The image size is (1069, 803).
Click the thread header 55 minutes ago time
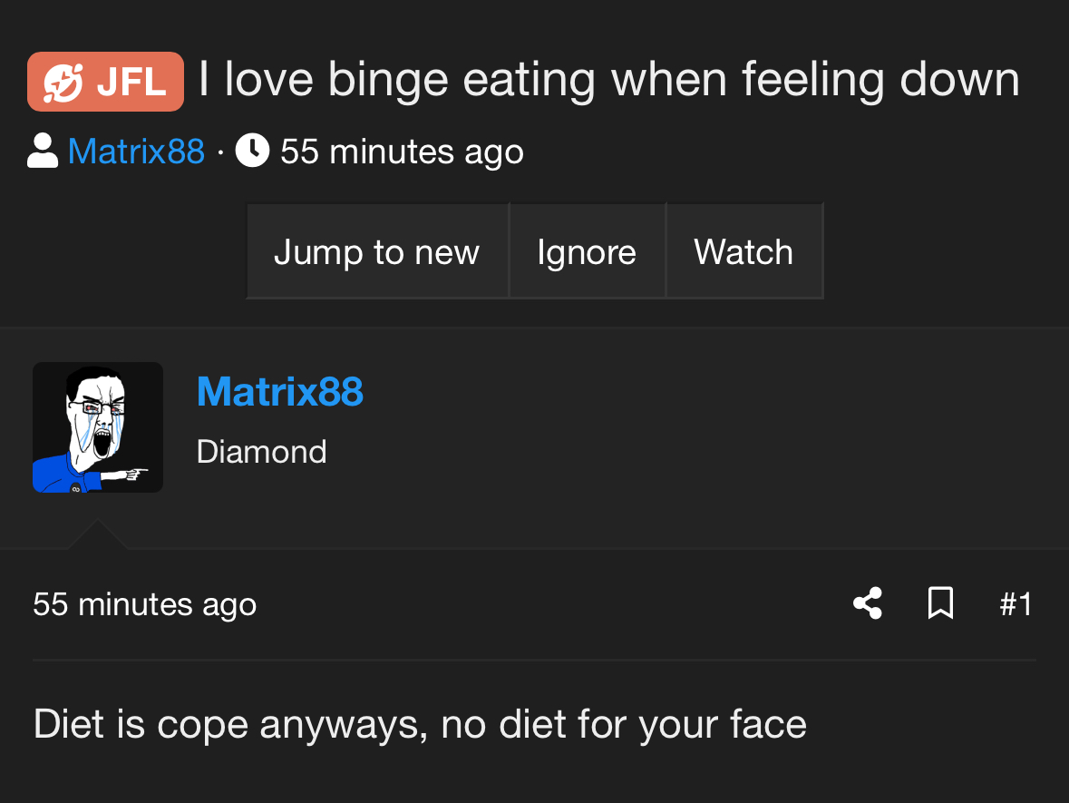(402, 152)
